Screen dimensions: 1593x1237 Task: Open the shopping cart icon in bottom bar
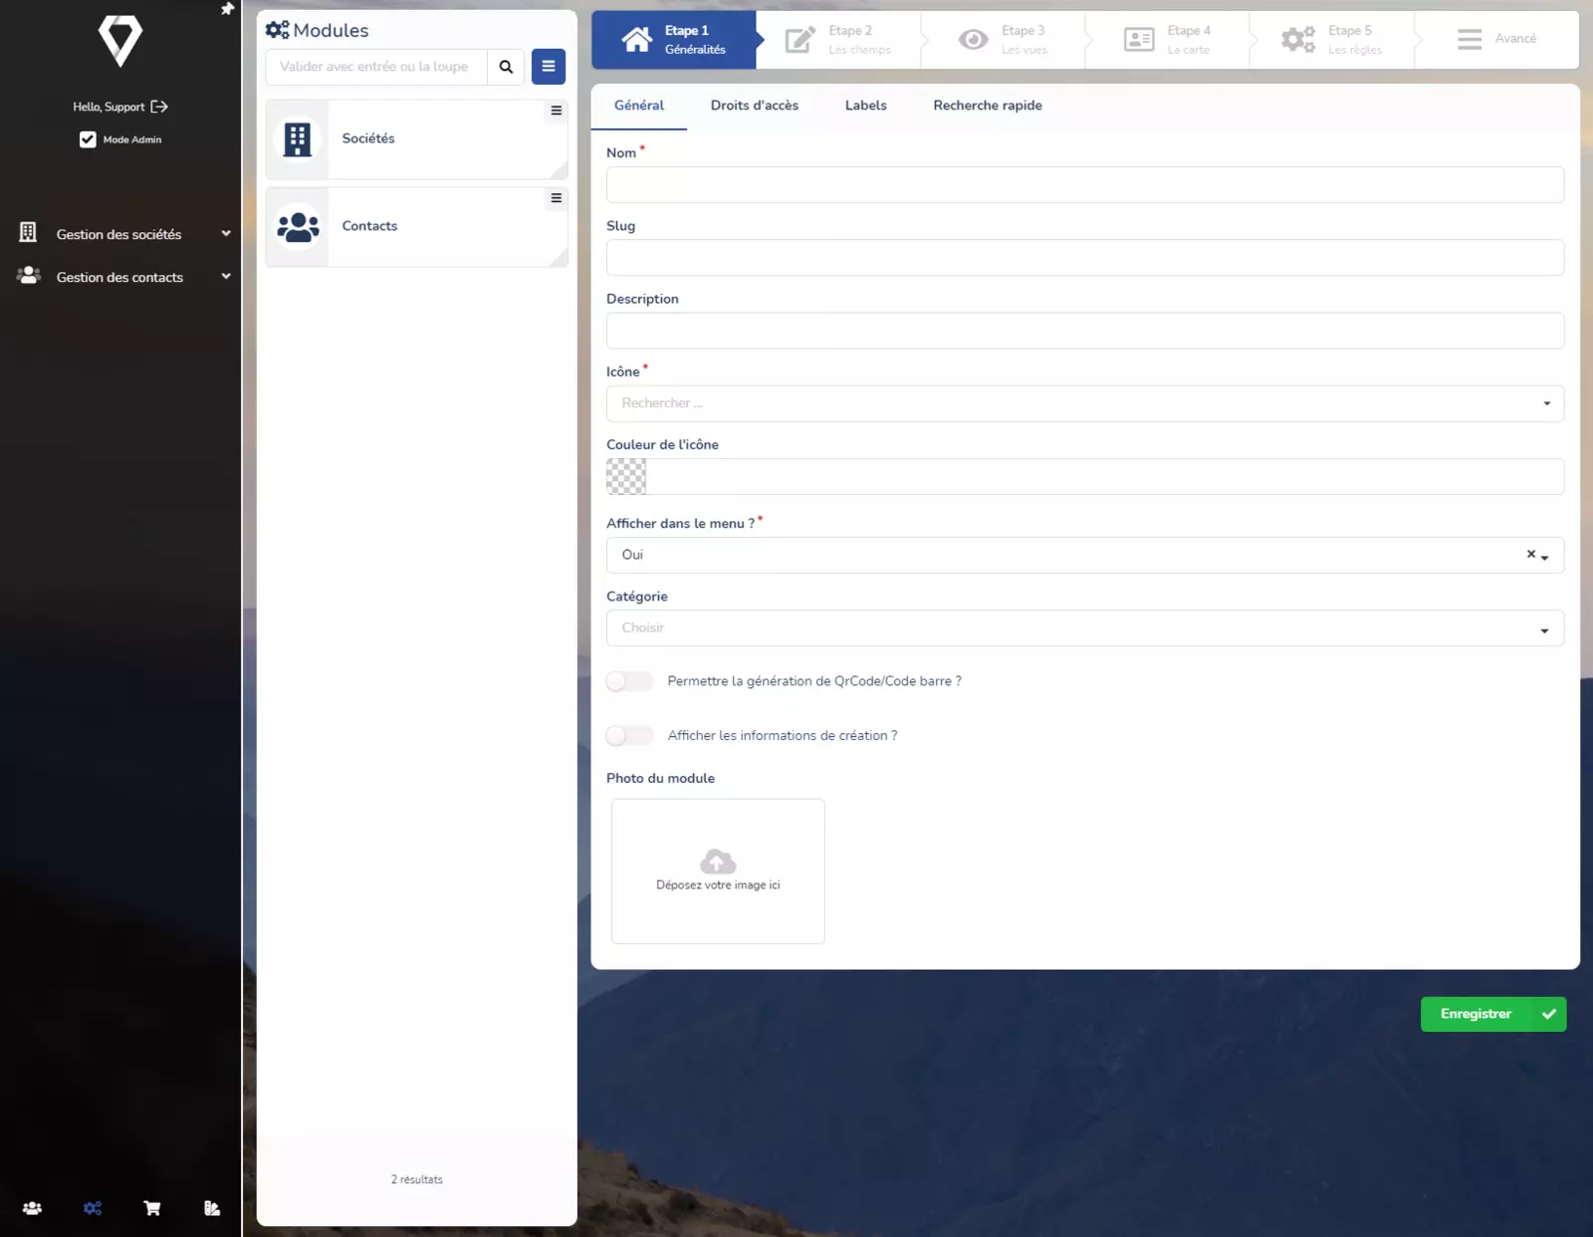coord(152,1208)
